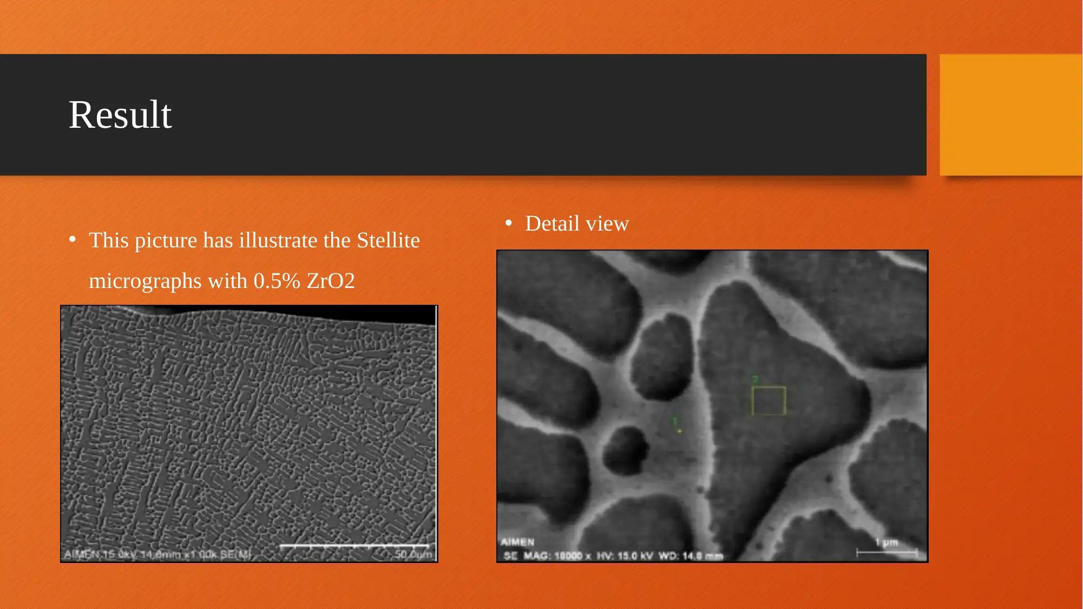Click the 1 µm scale label on detail image
Image resolution: width=1083 pixels, height=609 pixels.
[887, 542]
